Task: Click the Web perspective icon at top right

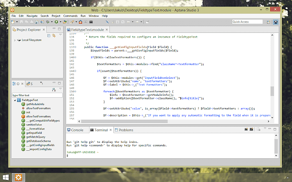Action: pos(276,22)
